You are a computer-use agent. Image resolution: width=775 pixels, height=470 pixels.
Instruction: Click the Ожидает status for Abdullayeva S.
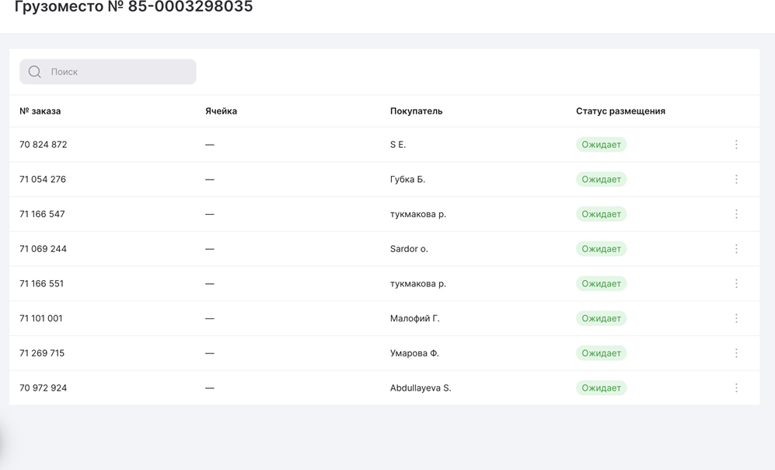601,388
